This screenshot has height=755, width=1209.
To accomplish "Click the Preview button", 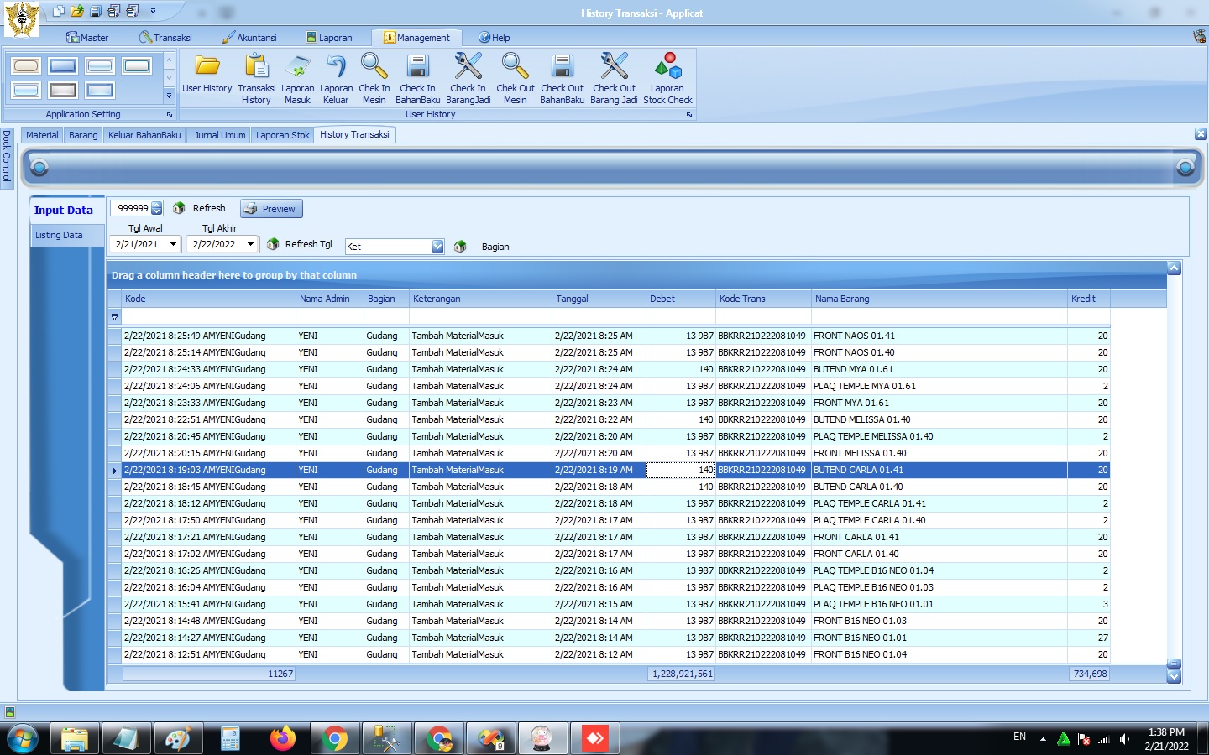I will point(271,209).
